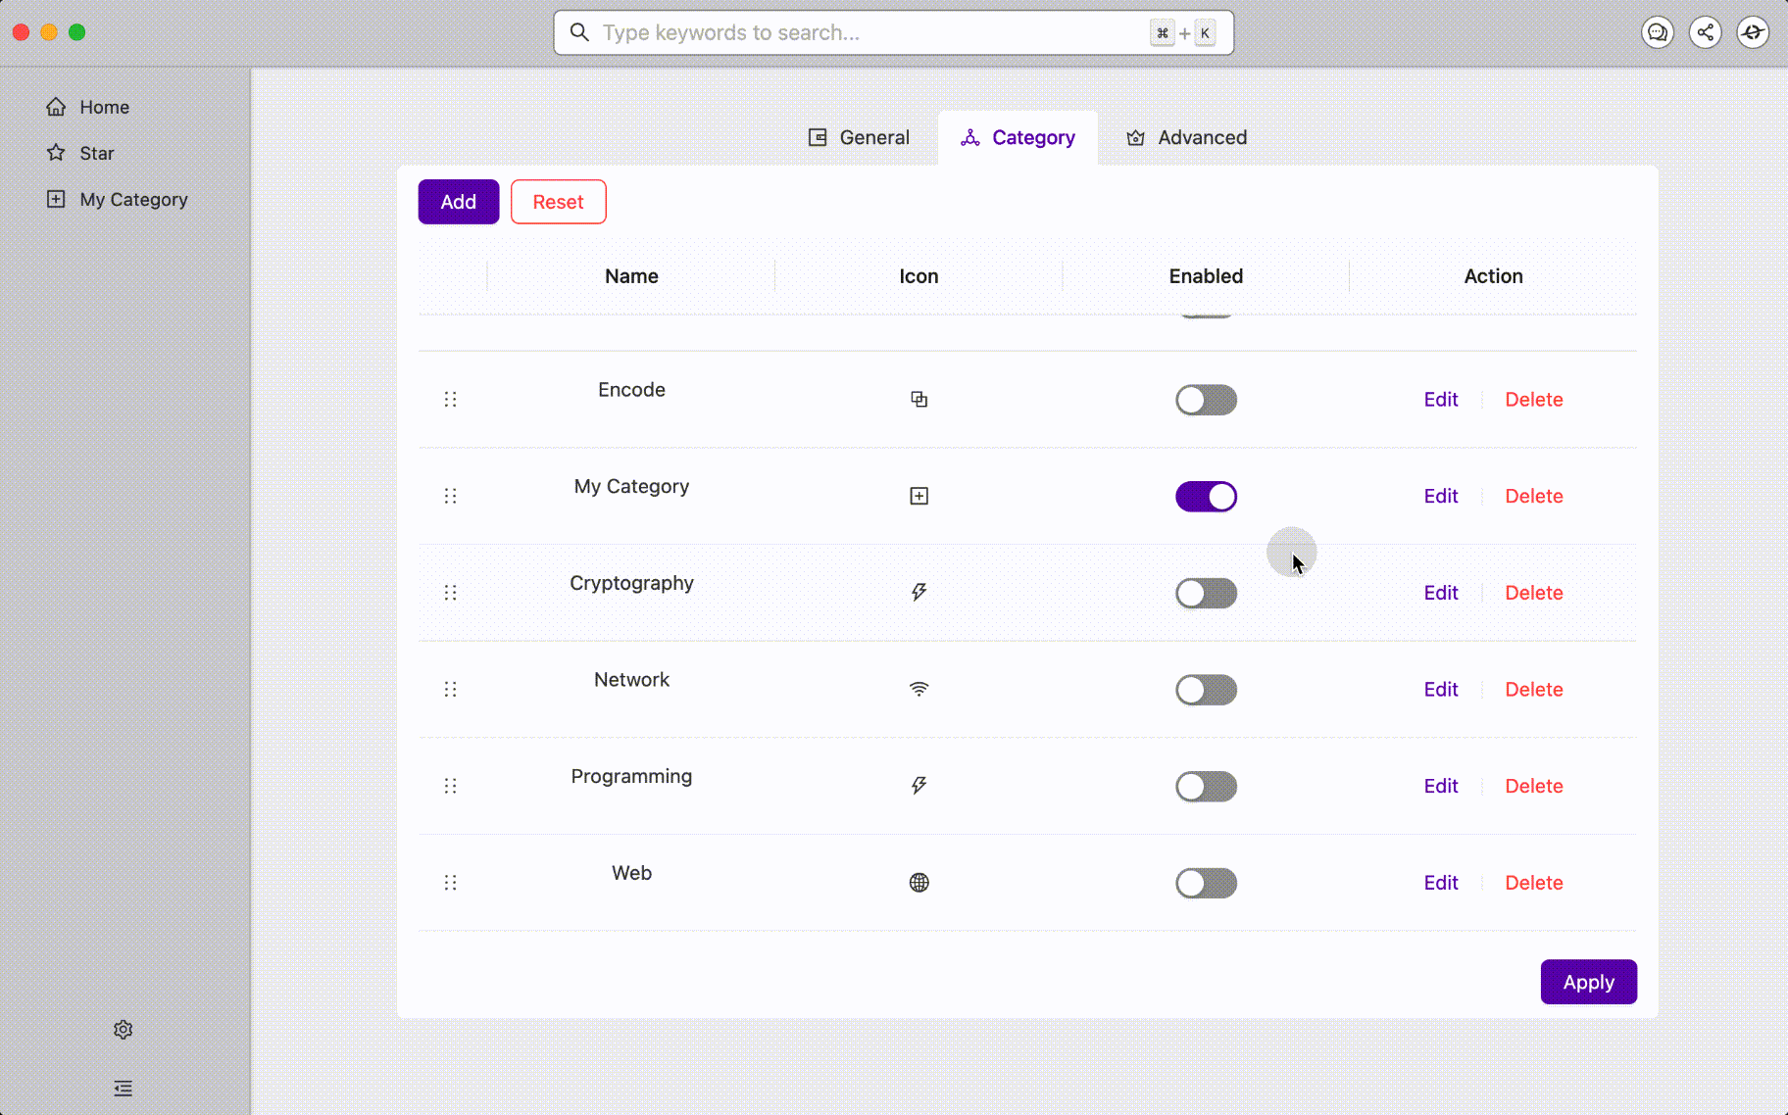Image resolution: width=1788 pixels, height=1115 pixels.
Task: Click the My Category plus-square sidebar icon
Action: (56, 199)
